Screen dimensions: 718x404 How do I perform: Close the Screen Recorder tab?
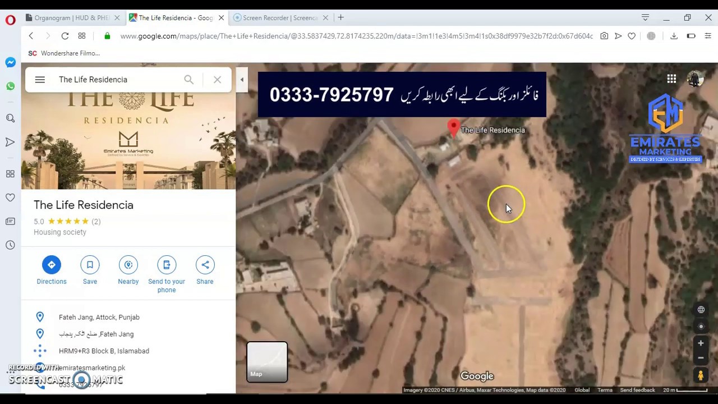325,18
